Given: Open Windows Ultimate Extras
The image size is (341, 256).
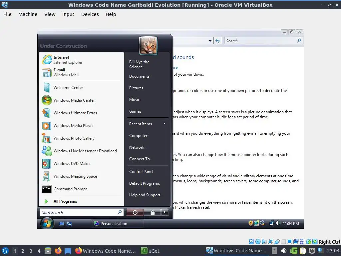Looking at the screenshot, I should [x=81, y=113].
